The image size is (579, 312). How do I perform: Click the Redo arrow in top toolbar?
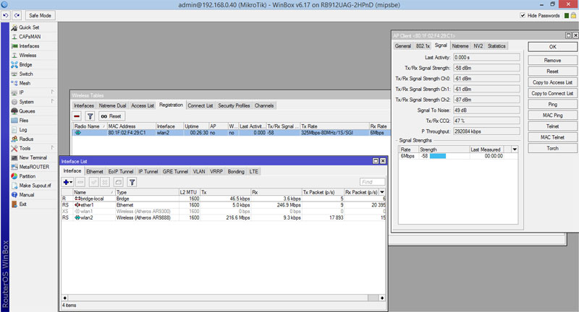[x=17, y=15]
